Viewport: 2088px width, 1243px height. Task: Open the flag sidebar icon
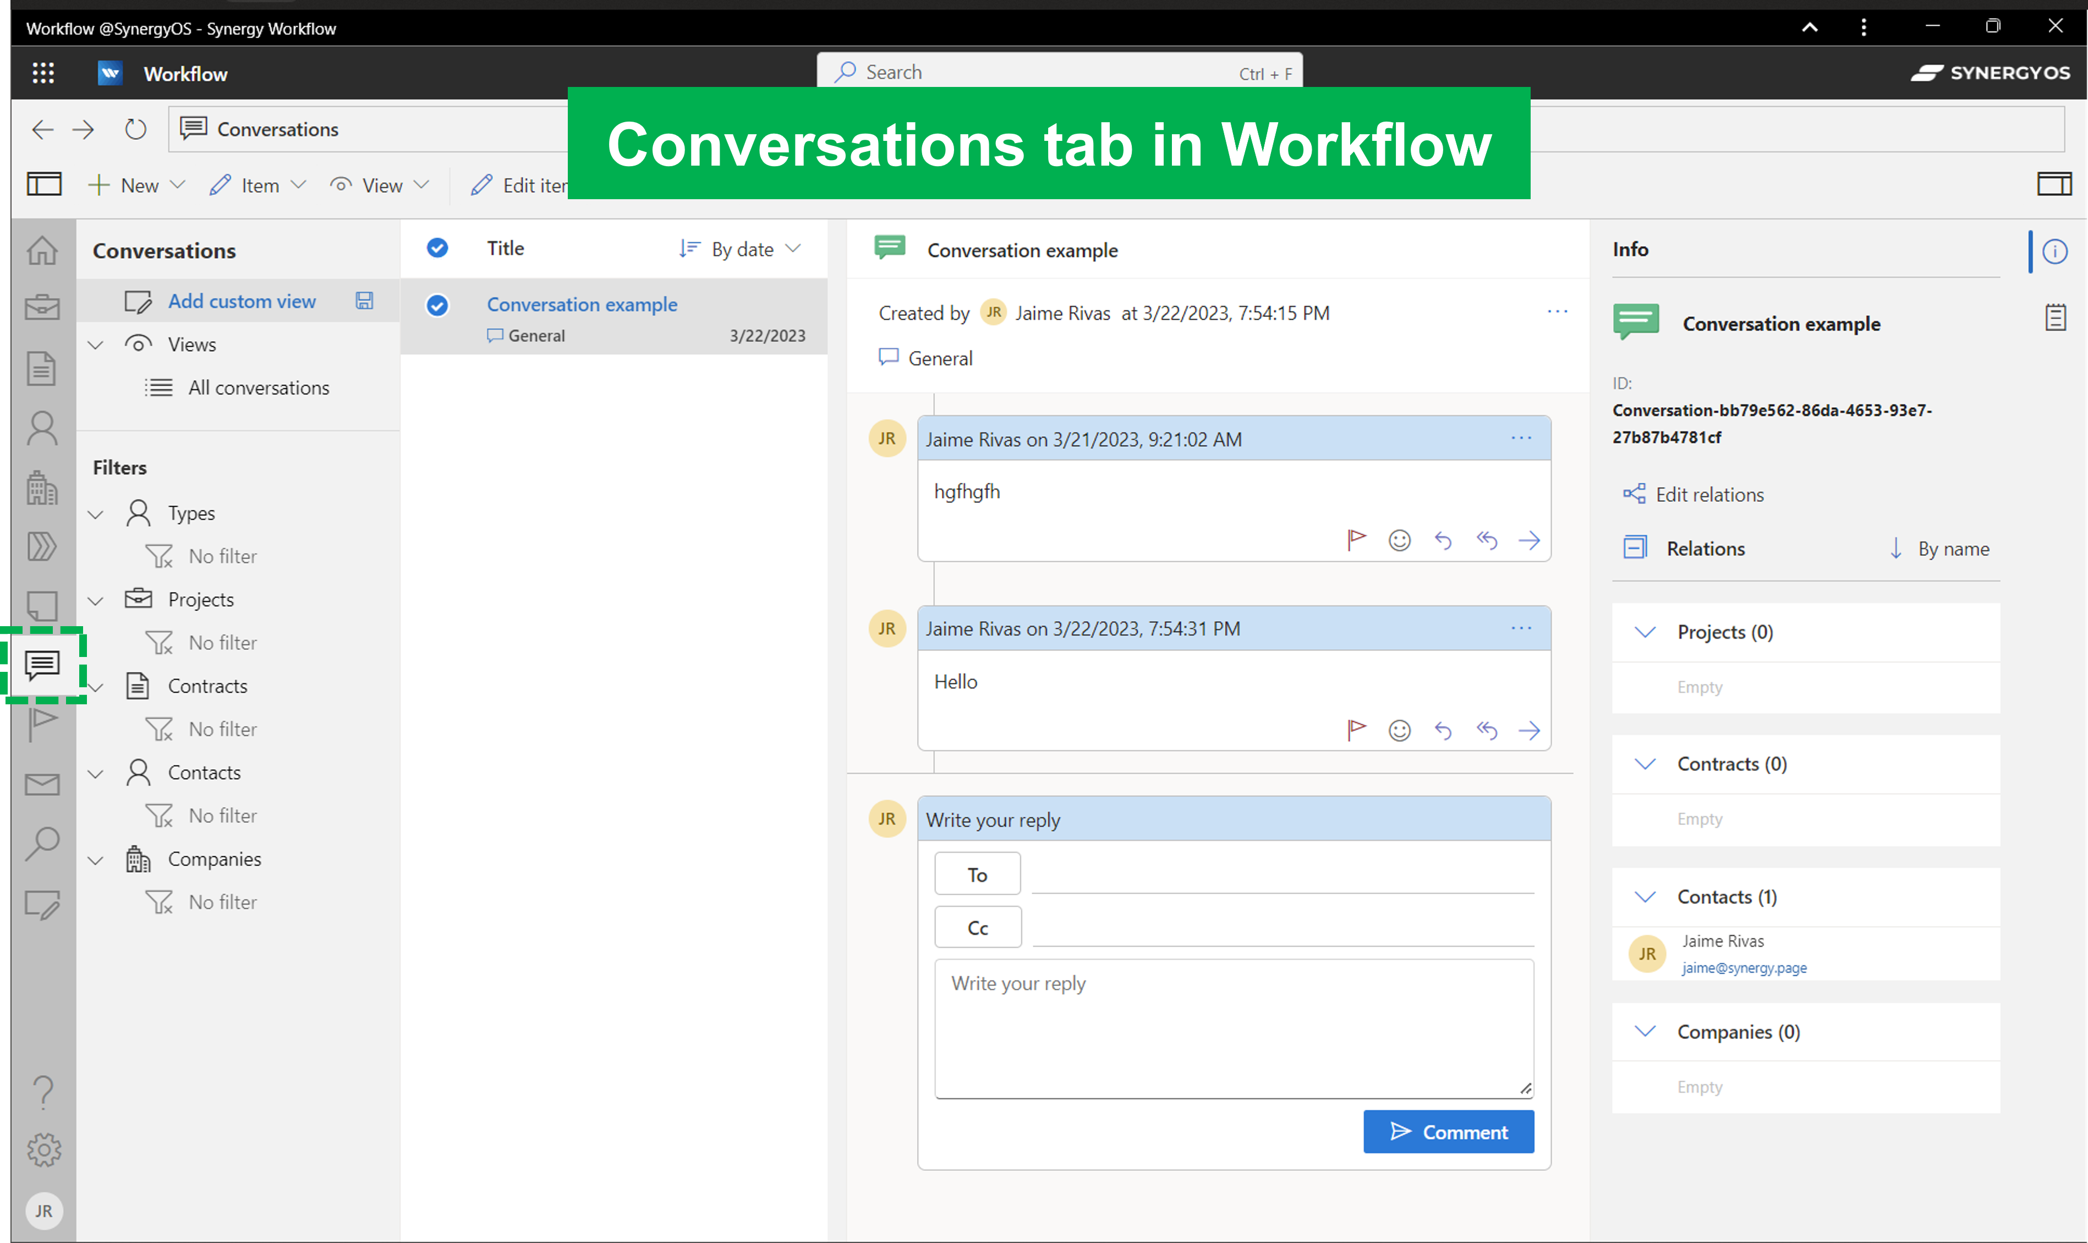[x=42, y=725]
